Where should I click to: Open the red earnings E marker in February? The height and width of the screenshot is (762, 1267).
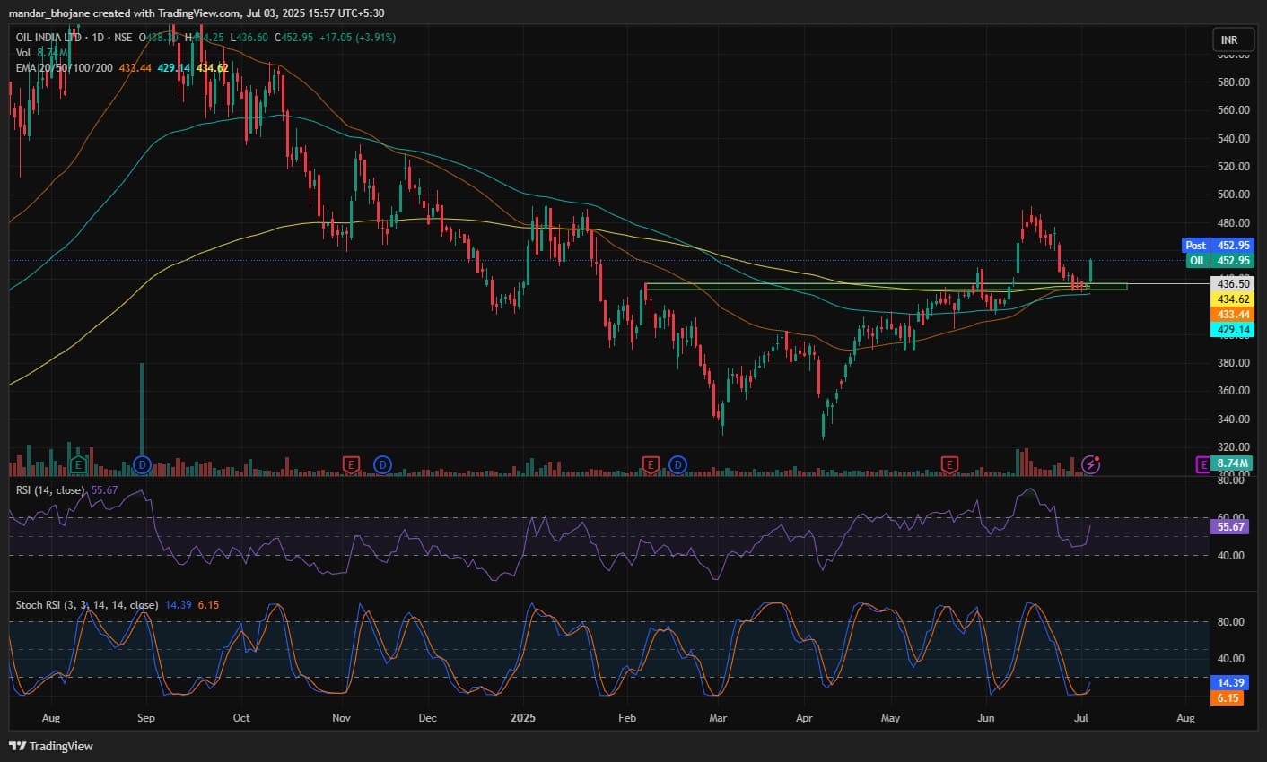651,464
